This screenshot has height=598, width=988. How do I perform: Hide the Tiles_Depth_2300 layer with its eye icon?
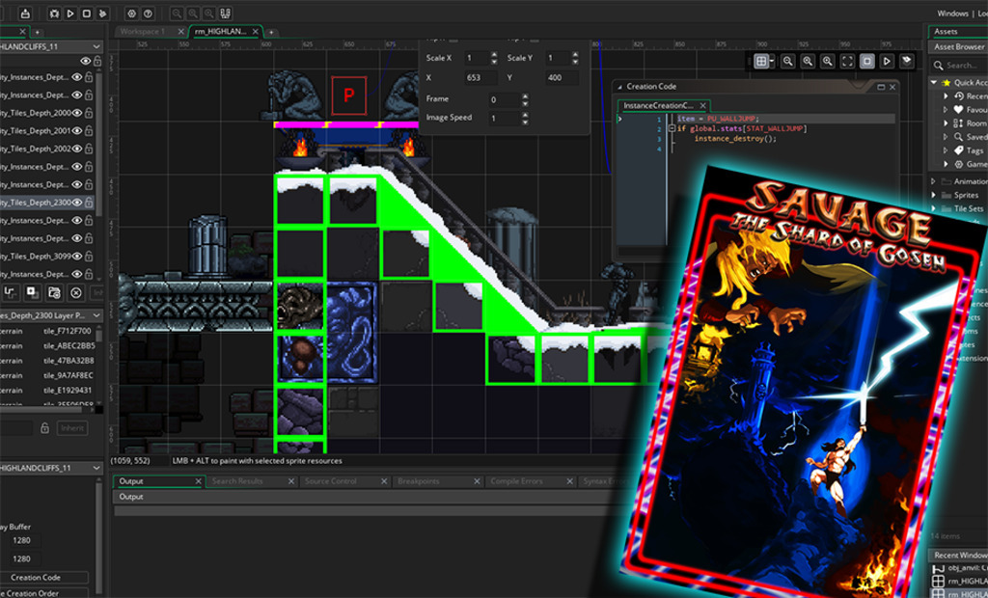[x=77, y=203]
